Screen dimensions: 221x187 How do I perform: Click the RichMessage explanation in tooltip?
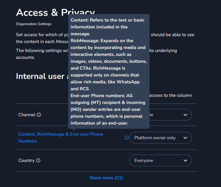coord(108,65)
